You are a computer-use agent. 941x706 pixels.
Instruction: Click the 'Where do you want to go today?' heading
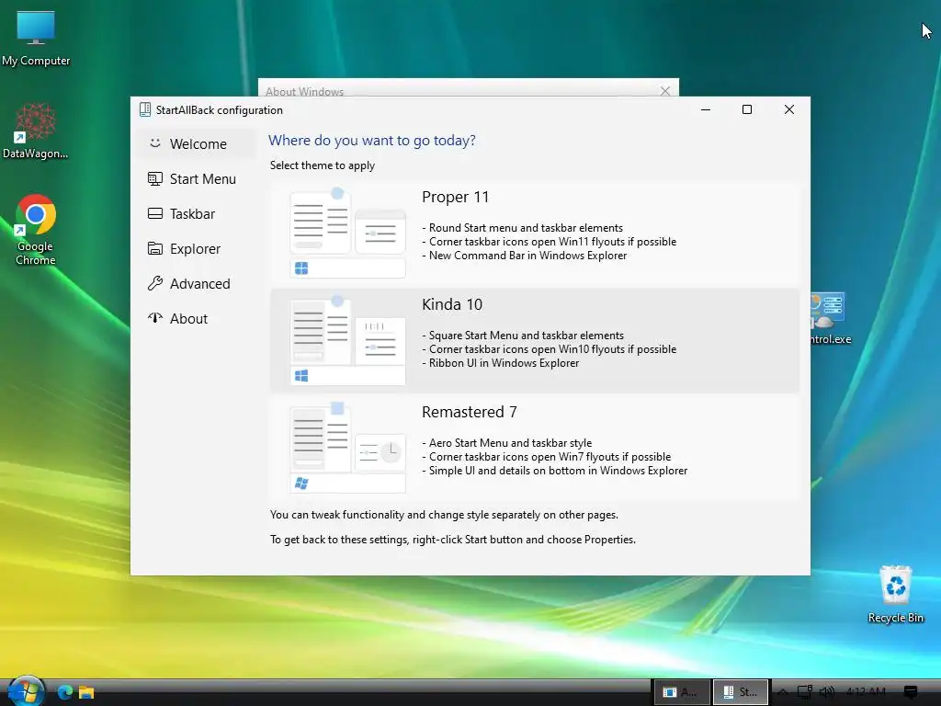[371, 141]
